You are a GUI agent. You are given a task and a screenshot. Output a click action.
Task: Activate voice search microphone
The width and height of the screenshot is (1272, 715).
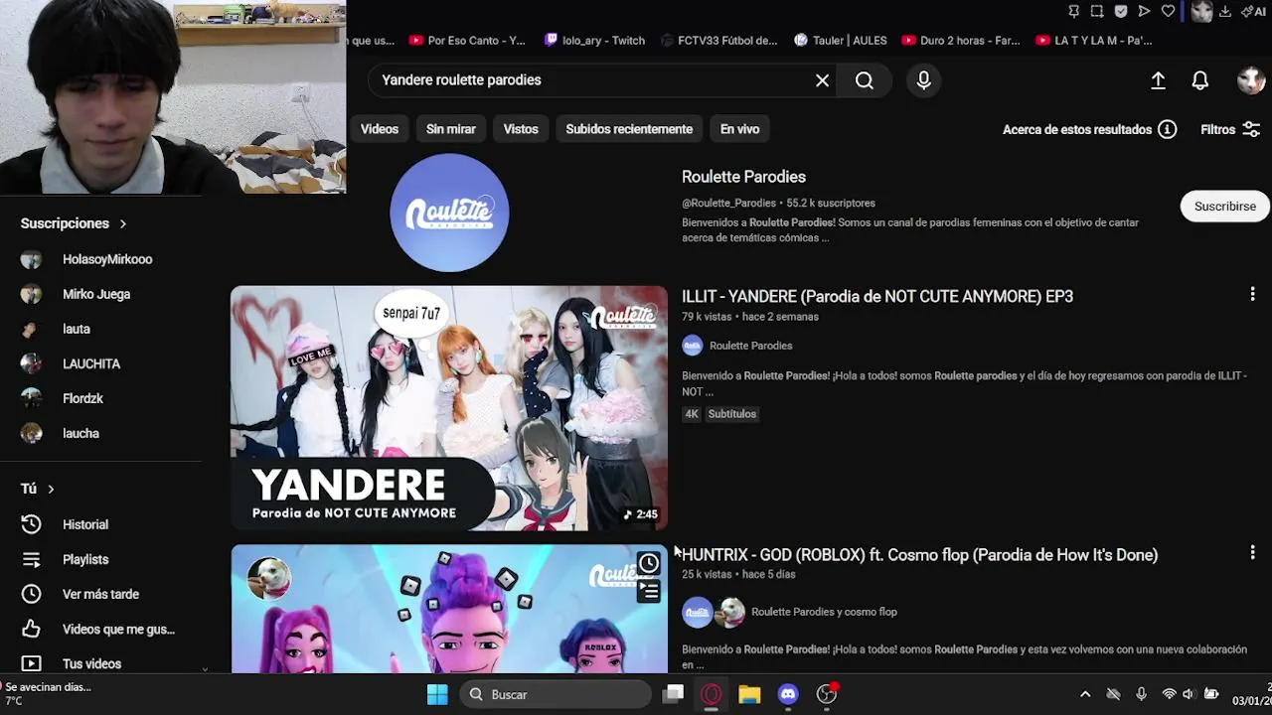[924, 80]
